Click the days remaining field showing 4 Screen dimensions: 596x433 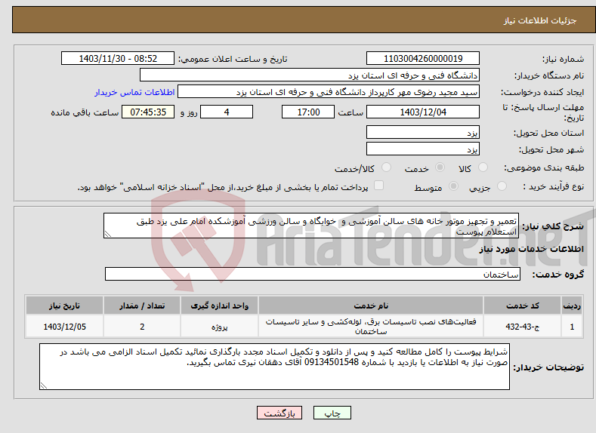(x=227, y=112)
